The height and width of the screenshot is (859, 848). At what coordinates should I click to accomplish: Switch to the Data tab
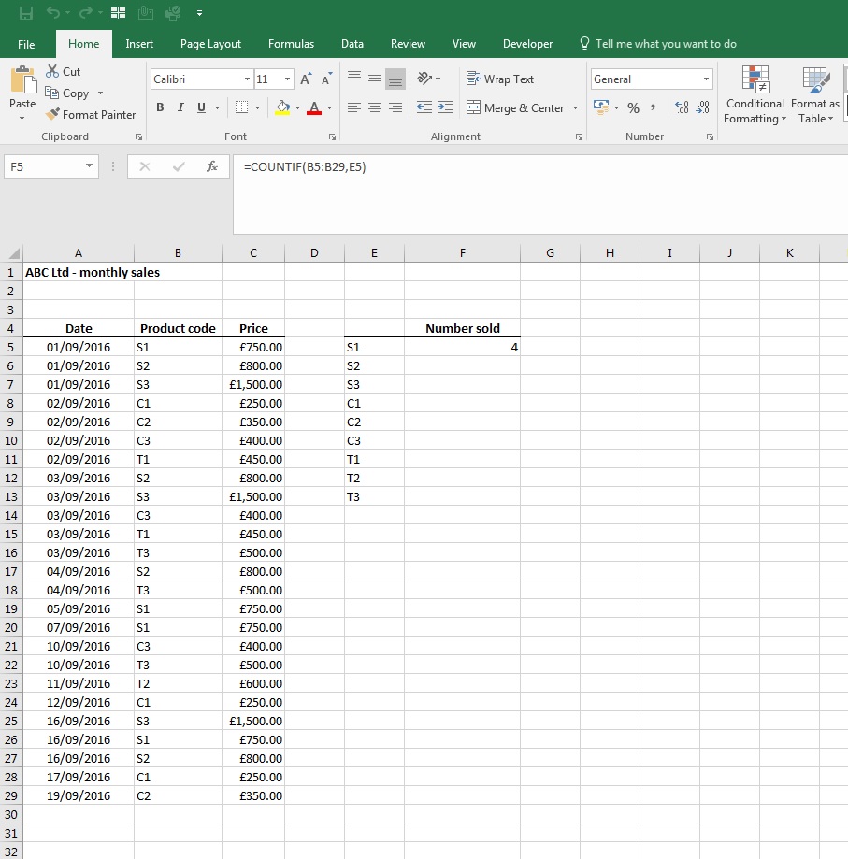coord(352,44)
